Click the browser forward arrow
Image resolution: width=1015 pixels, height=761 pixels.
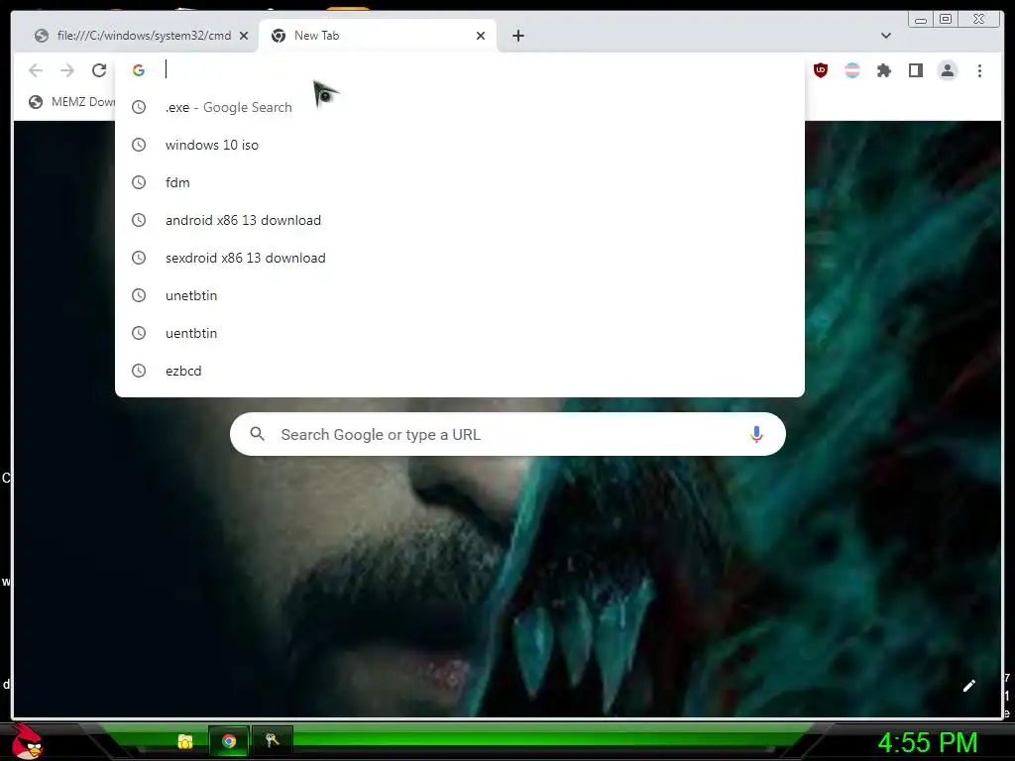67,70
